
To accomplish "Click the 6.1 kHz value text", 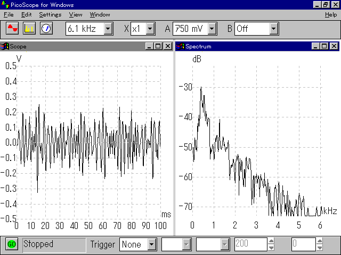I will coord(82,29).
